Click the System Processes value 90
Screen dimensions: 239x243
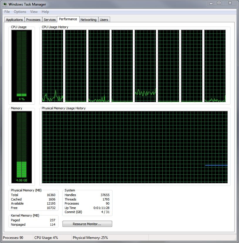pyautogui.click(x=107, y=203)
